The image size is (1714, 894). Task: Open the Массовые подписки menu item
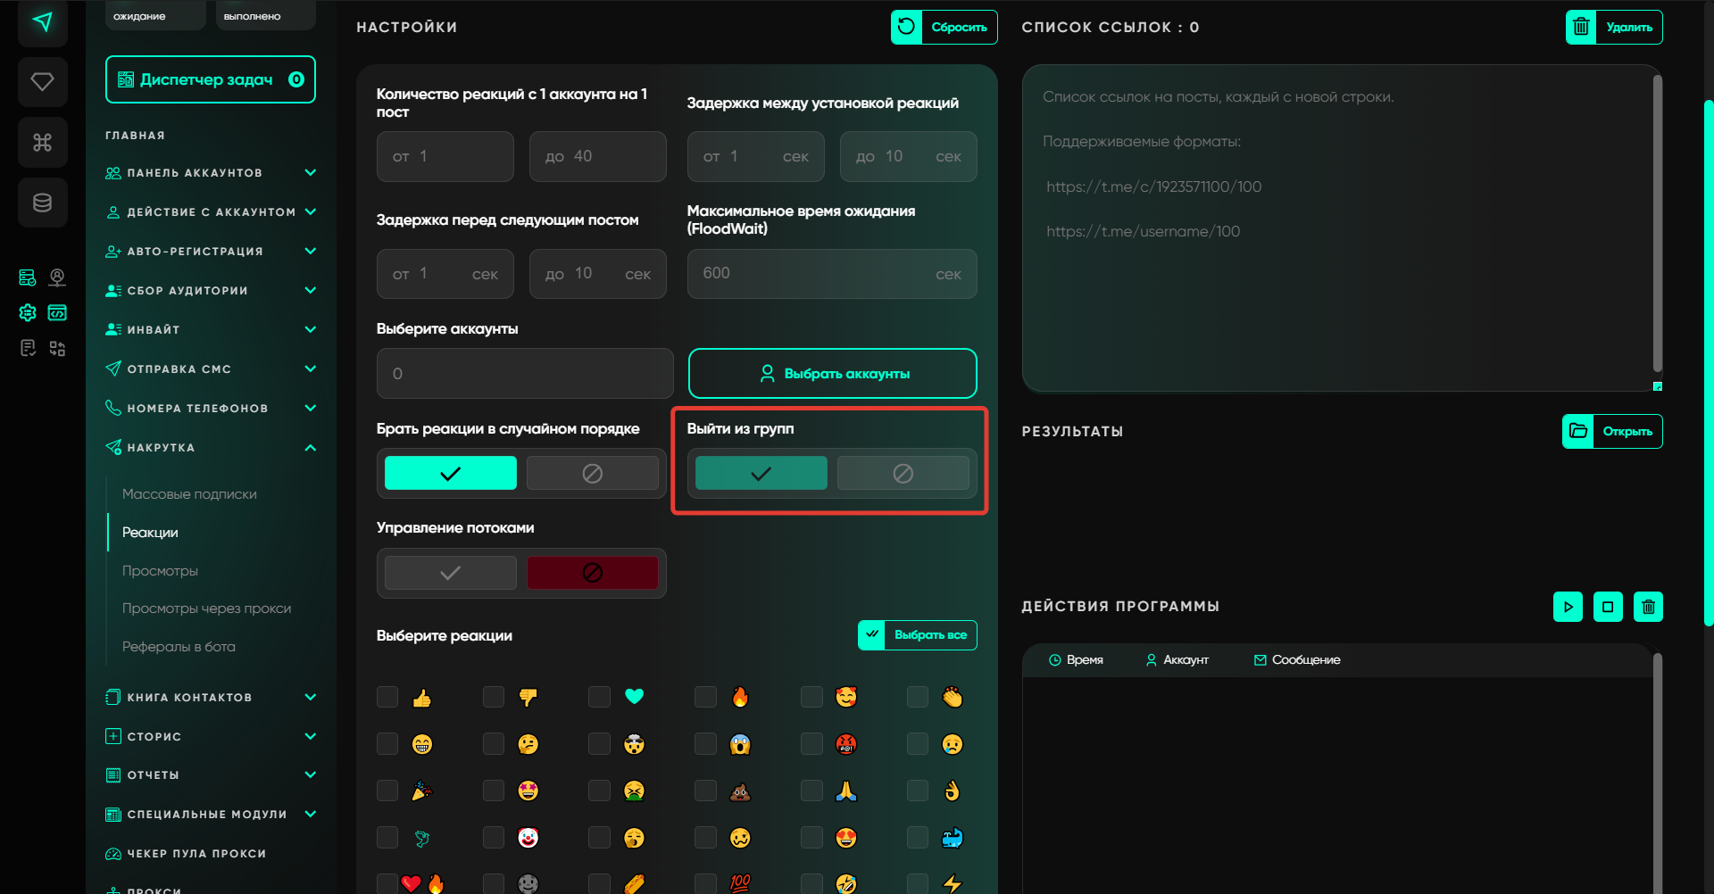pos(189,494)
